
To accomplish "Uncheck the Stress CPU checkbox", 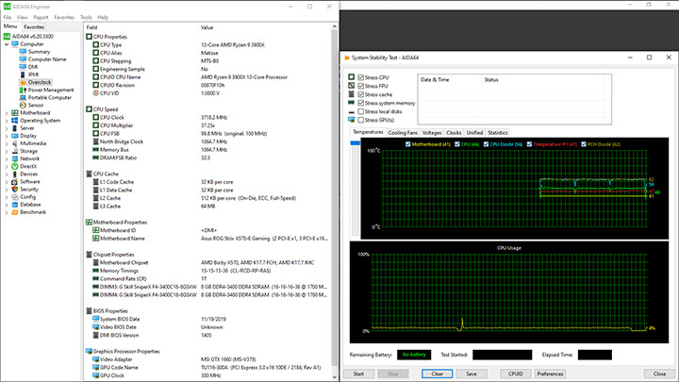I will click(361, 77).
